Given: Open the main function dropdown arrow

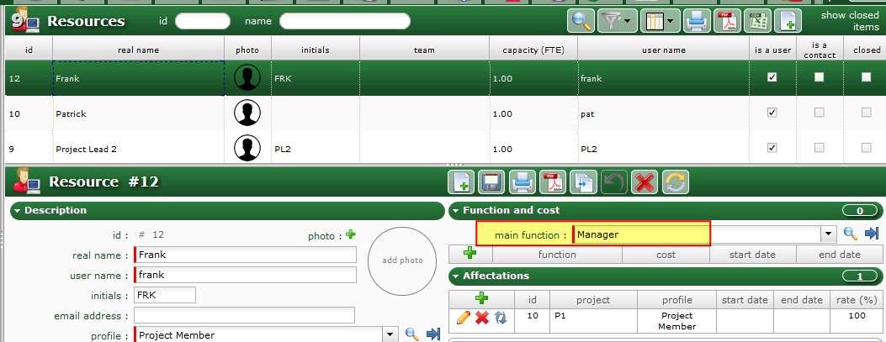Looking at the screenshot, I should 829,234.
